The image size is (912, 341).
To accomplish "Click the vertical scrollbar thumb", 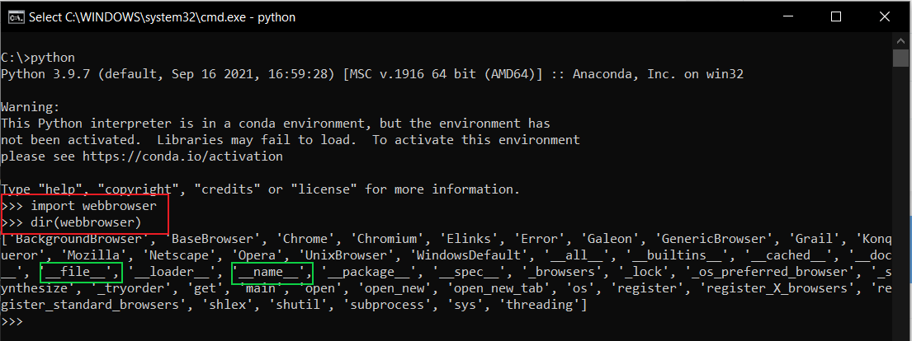I will (901, 58).
